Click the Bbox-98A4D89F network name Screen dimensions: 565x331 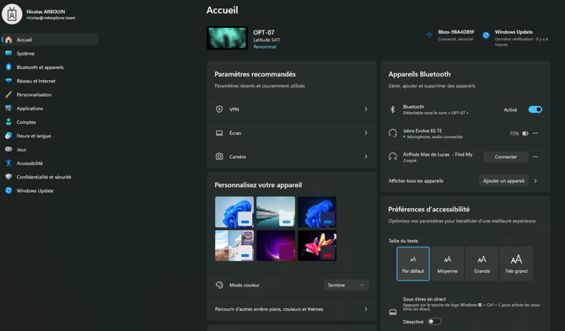(456, 32)
